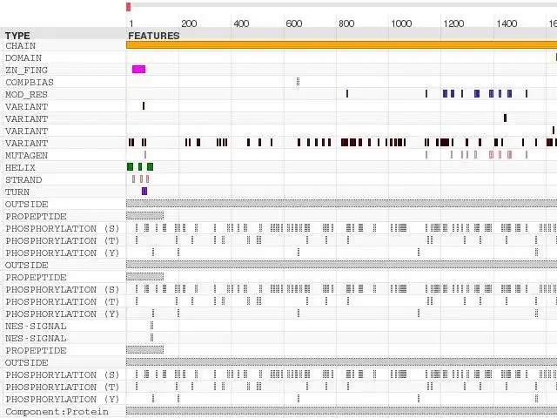Click ruler tick label 1200
Screen dimensions: 557x418
click(x=453, y=24)
